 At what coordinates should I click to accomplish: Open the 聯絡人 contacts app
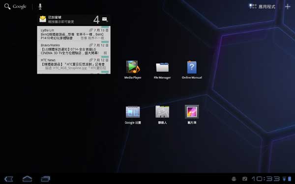162,115
